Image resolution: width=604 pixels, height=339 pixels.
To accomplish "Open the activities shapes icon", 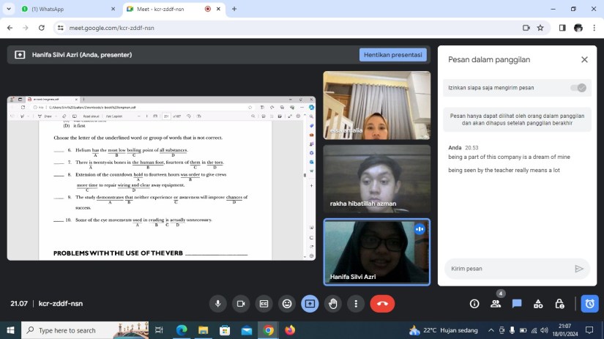I will pos(538,304).
